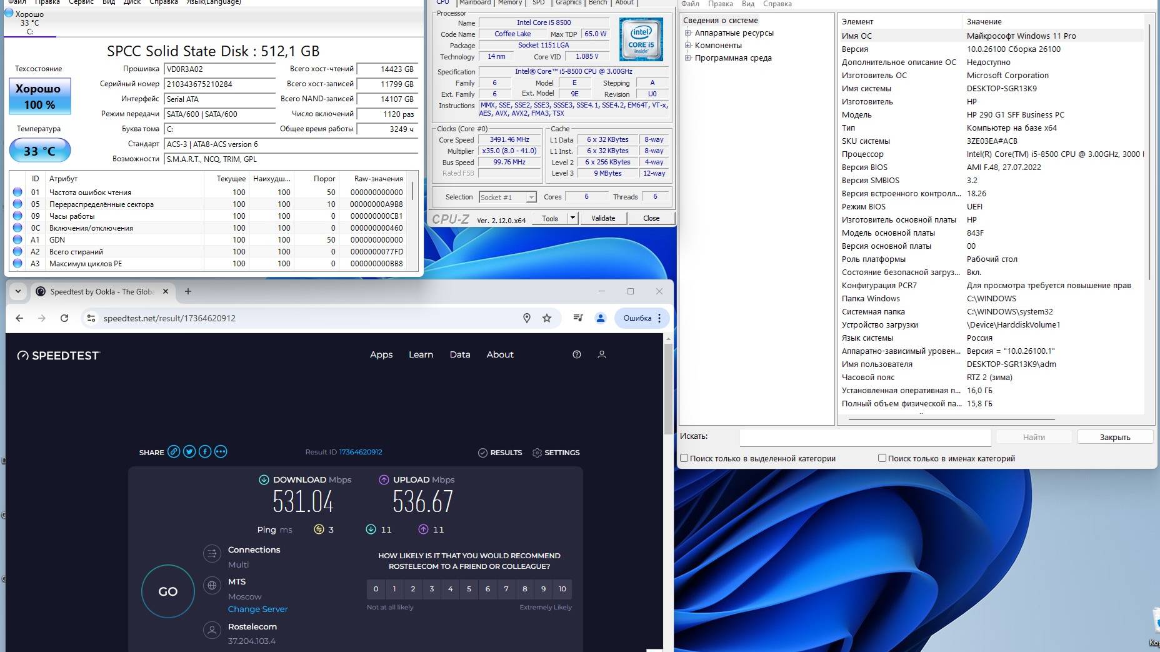The image size is (1160, 652).
Task: Open the Chrome tab search chevron
Action: (18, 291)
